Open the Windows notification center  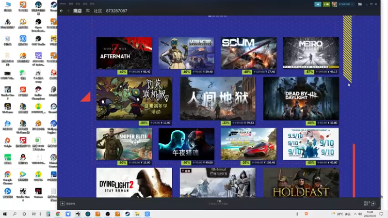(x=381, y=214)
